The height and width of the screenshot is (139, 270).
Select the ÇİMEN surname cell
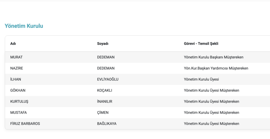click(x=103, y=112)
